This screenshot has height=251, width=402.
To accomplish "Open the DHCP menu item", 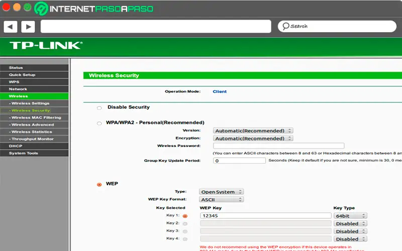I will (34, 146).
